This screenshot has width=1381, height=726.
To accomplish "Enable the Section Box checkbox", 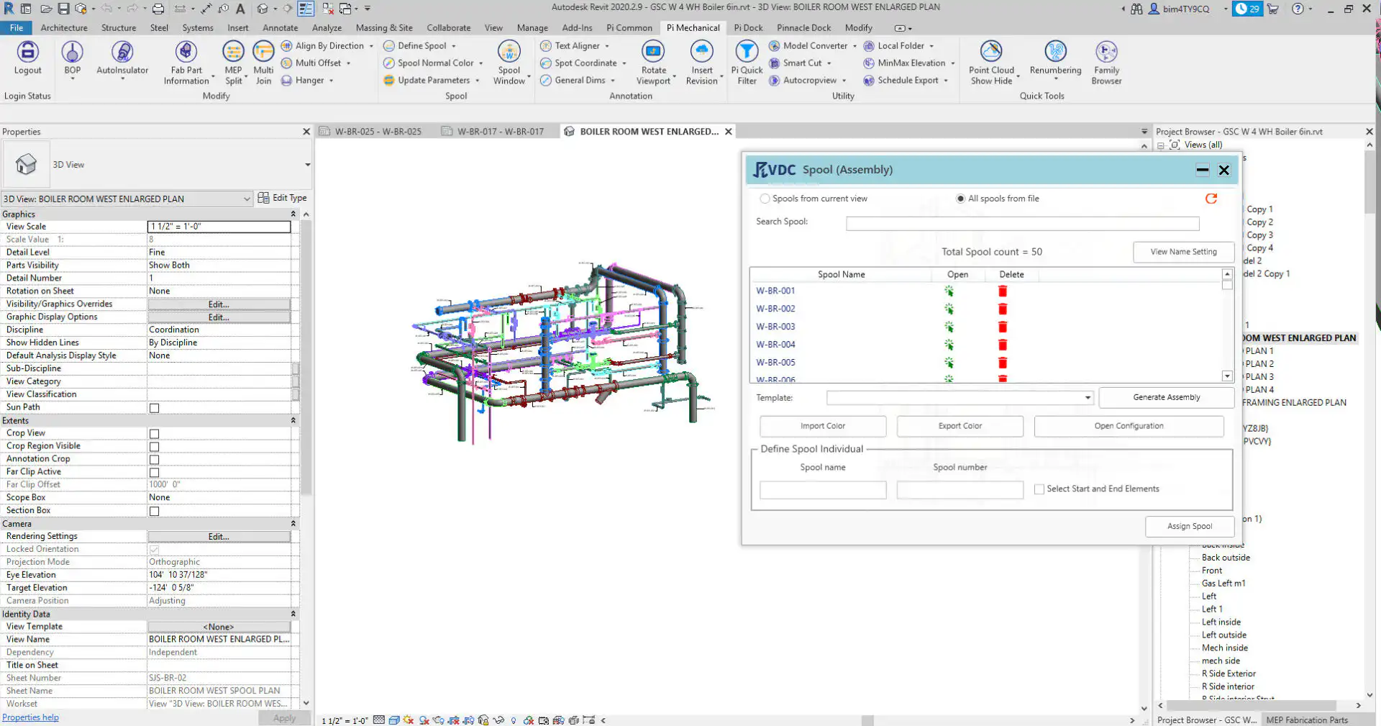I will 154,512.
